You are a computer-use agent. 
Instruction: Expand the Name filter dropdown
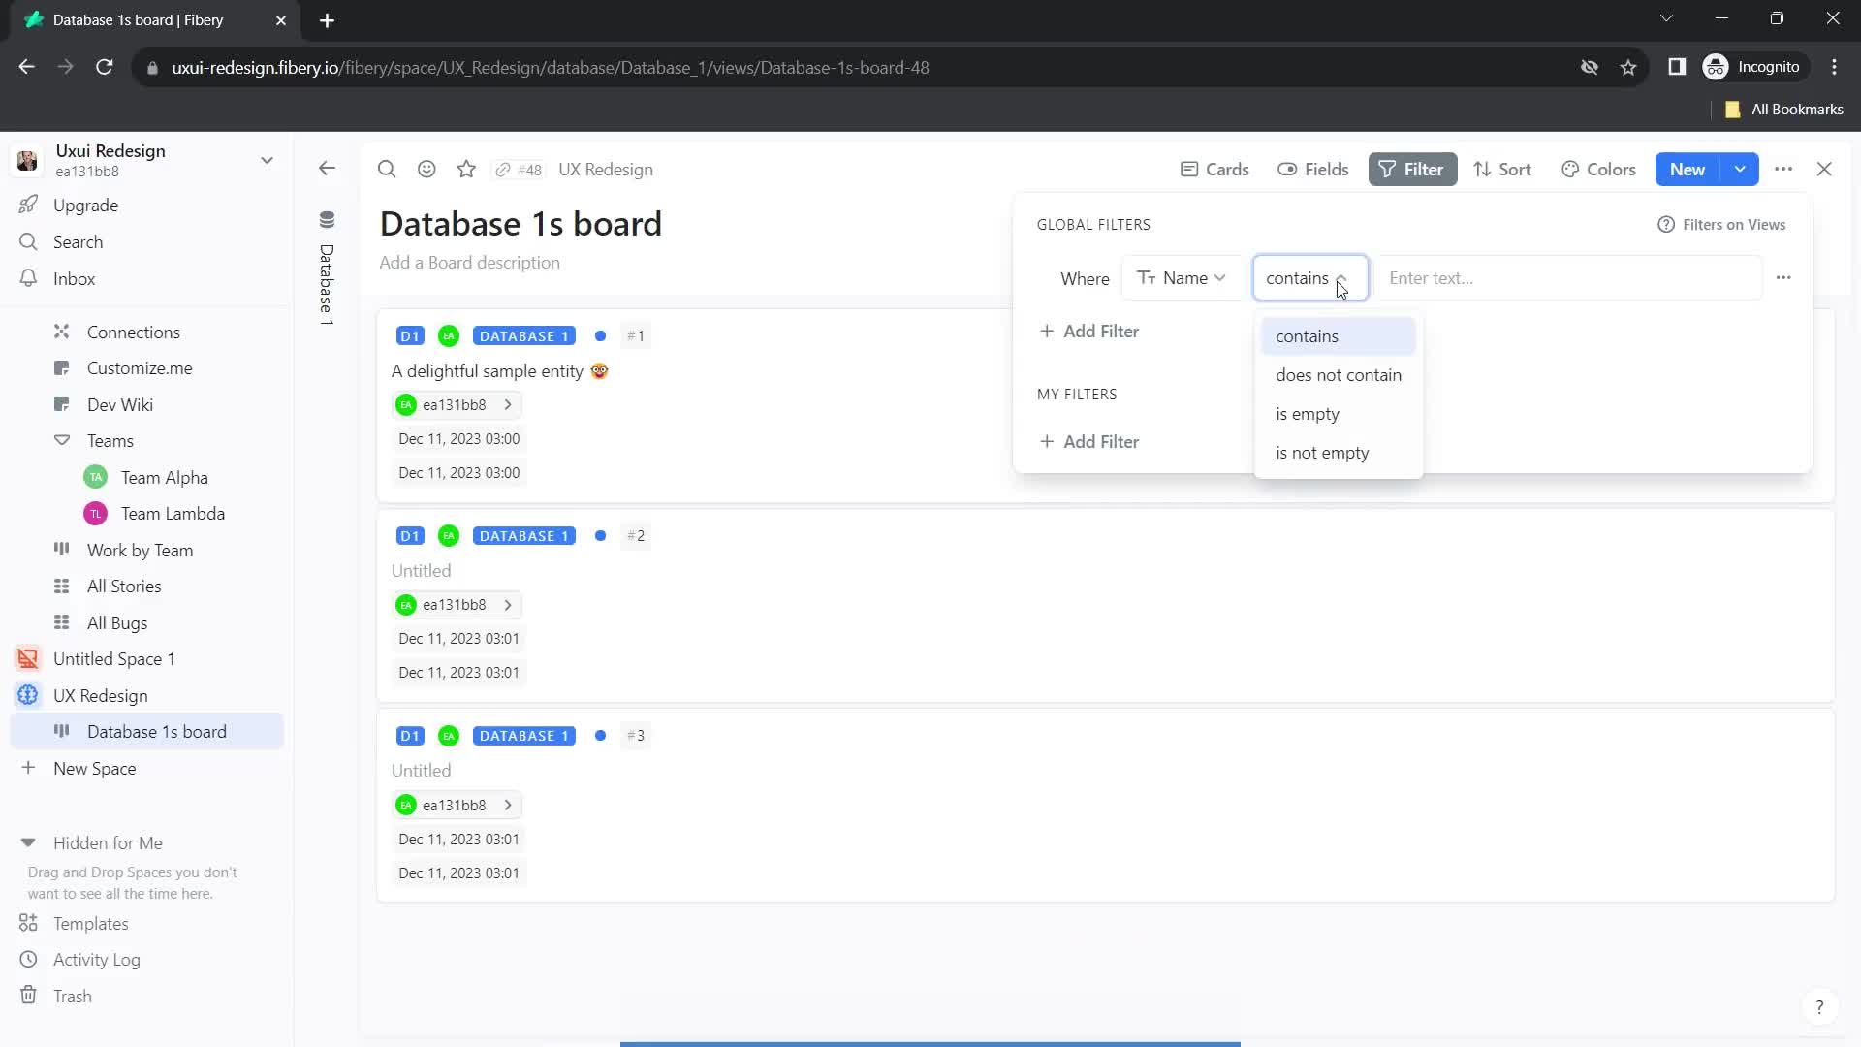coord(1180,277)
